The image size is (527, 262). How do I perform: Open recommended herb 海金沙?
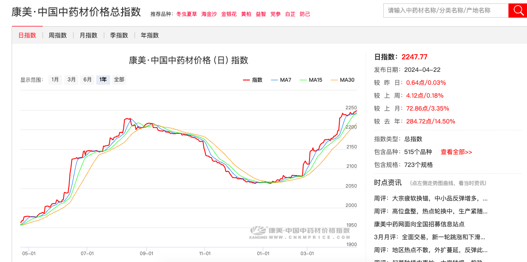pyautogui.click(x=209, y=14)
